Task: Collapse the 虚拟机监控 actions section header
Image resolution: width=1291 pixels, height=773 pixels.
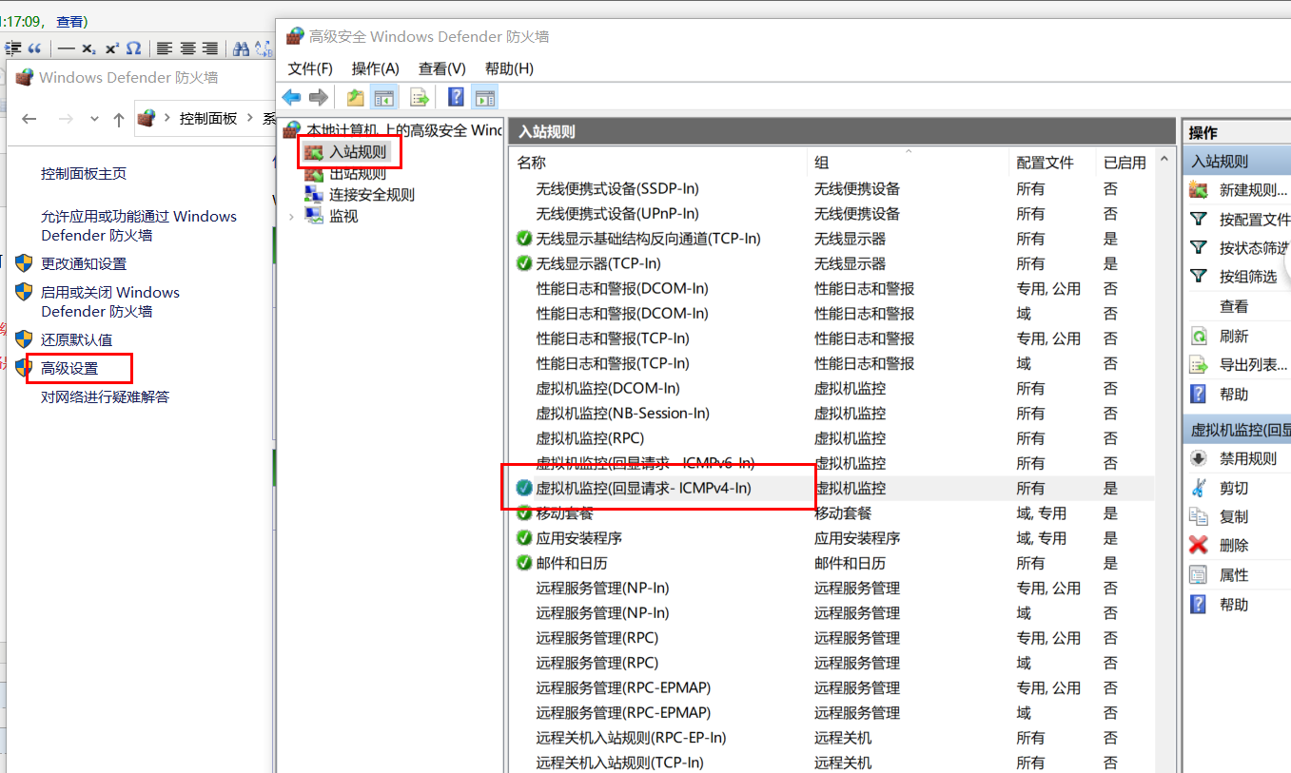Action: coord(1237,430)
